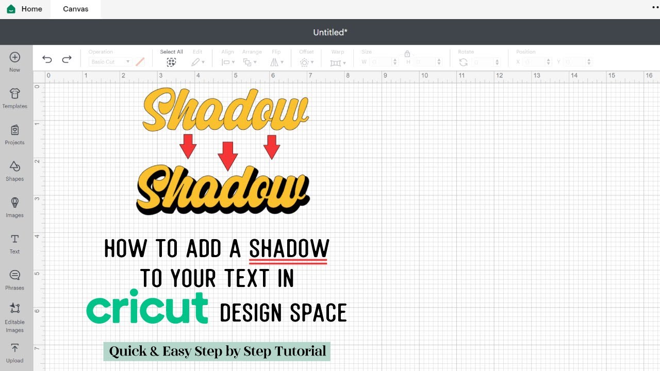Click the Size height input field
The width and height of the screenshot is (660, 371).
(424, 62)
